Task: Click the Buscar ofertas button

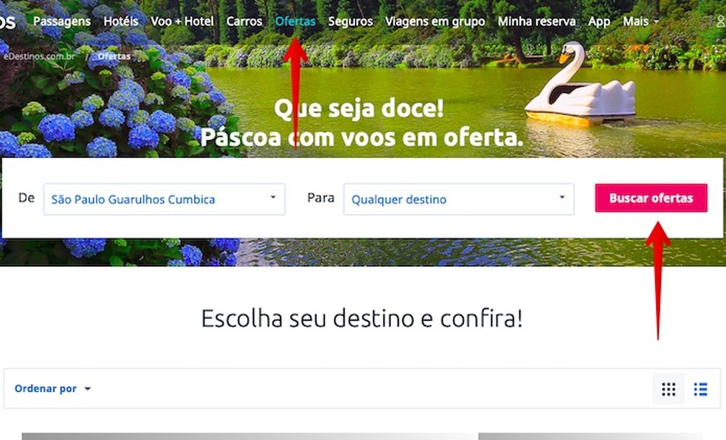Action: [x=651, y=198]
